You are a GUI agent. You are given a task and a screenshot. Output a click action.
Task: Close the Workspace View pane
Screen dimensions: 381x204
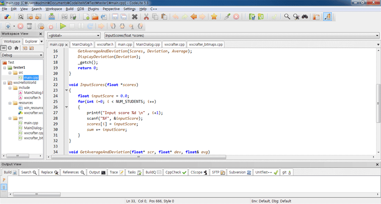[41, 34]
